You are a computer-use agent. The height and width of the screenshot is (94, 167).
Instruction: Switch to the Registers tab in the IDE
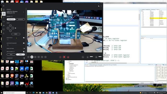158,9
